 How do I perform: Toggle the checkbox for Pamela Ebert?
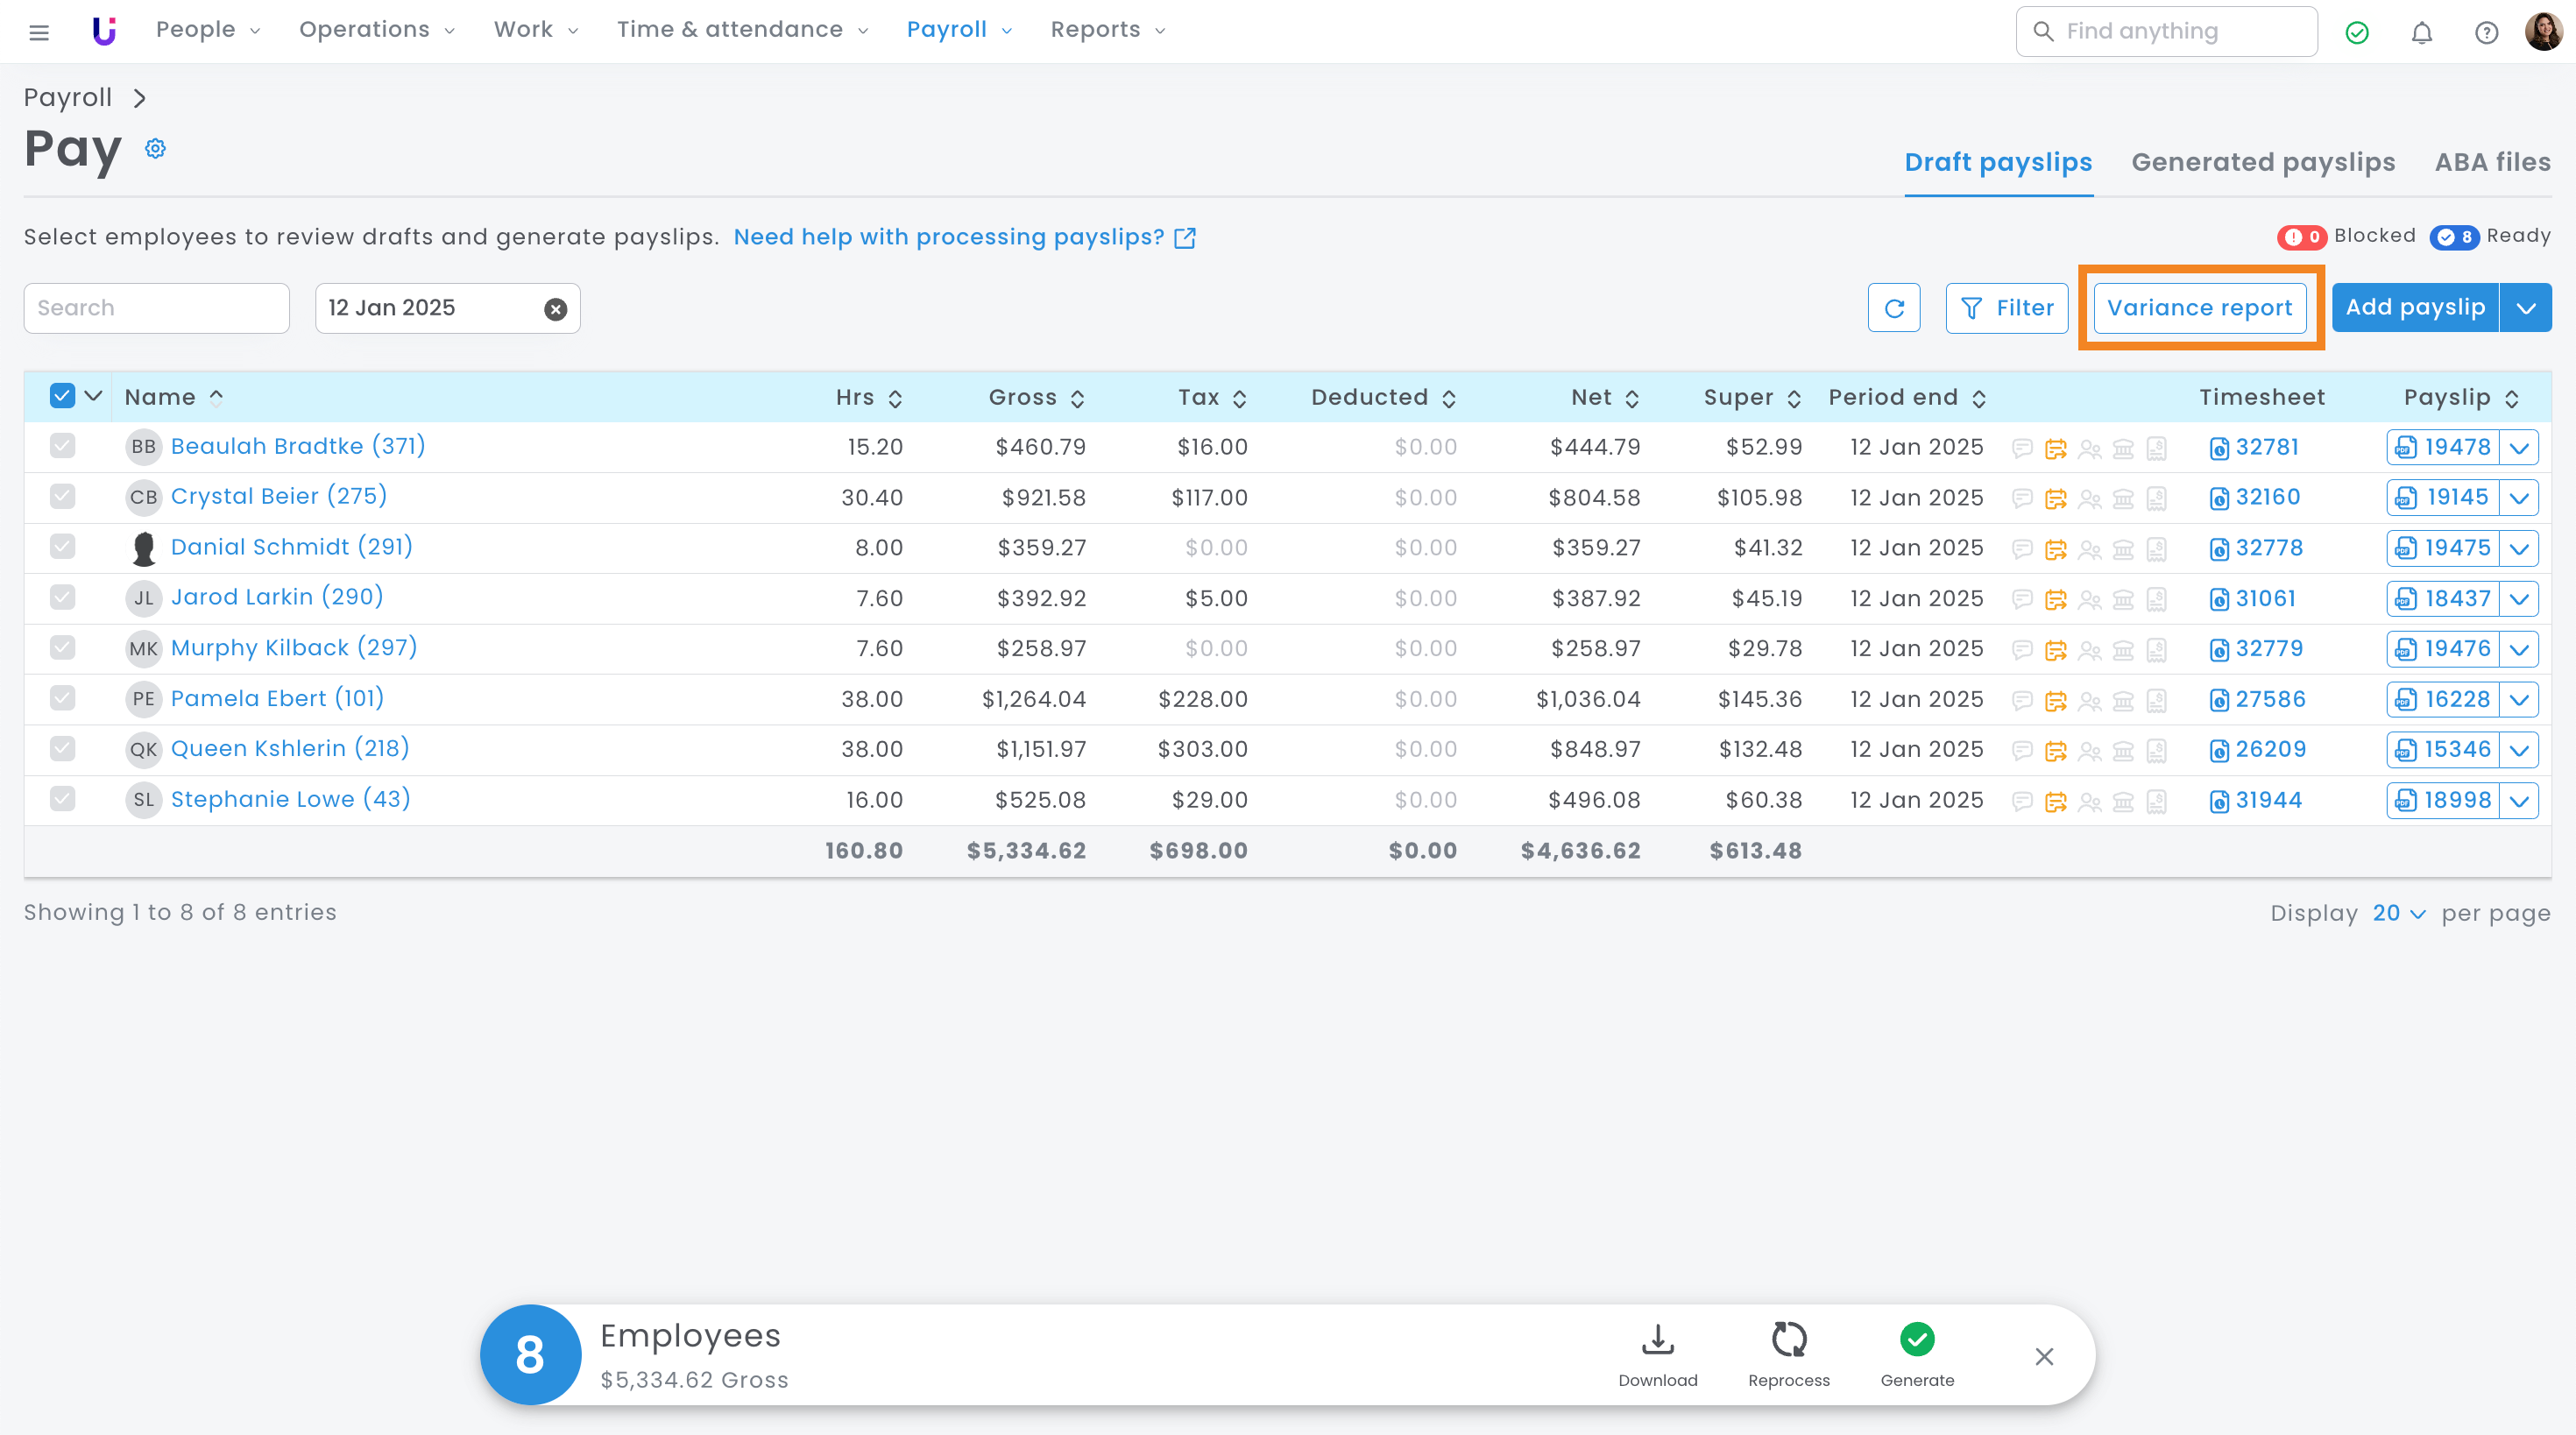point(62,698)
